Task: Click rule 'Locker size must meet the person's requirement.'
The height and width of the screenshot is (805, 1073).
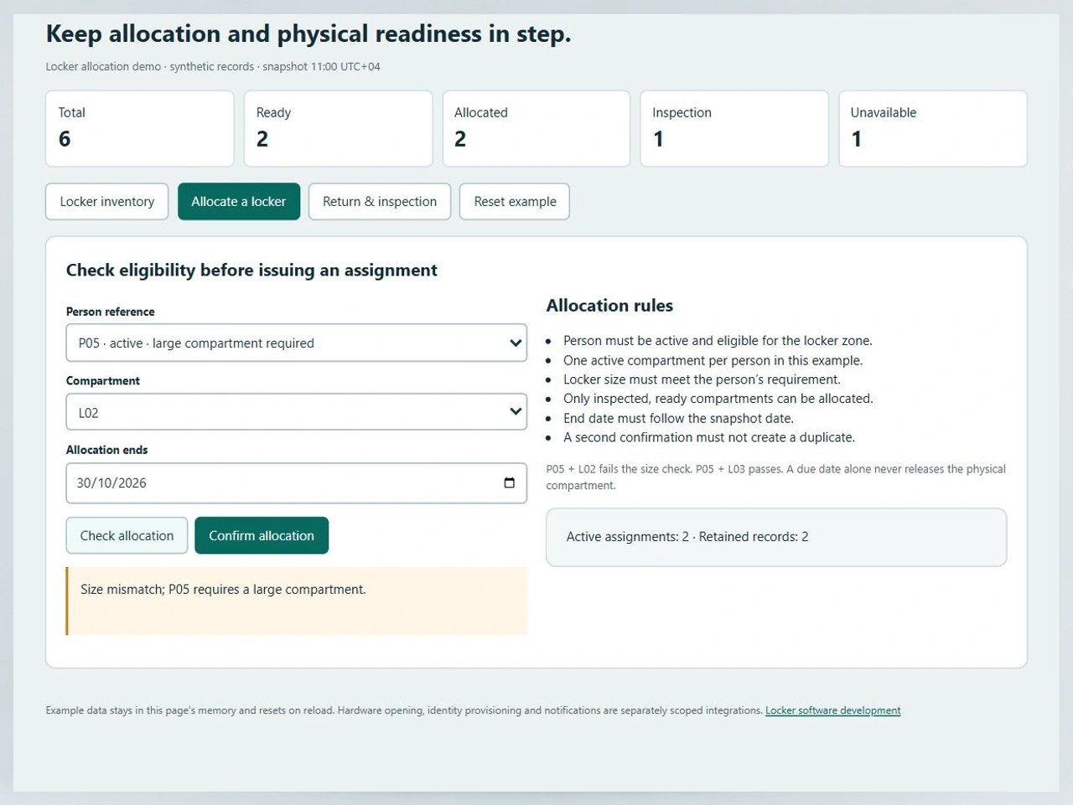Action: coord(702,379)
